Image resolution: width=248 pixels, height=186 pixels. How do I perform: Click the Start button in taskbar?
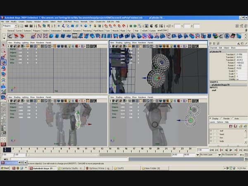coord(5,168)
